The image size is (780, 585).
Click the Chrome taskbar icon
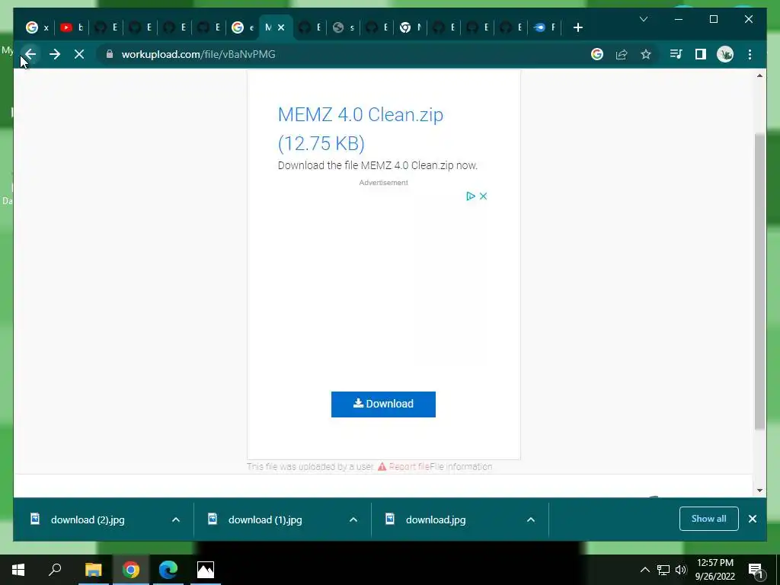tap(131, 570)
